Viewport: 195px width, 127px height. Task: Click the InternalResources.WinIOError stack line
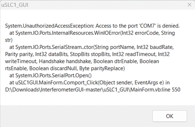[x=92, y=33]
